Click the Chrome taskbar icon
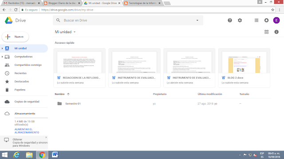The height and width of the screenshot is (159, 284). click(42, 155)
